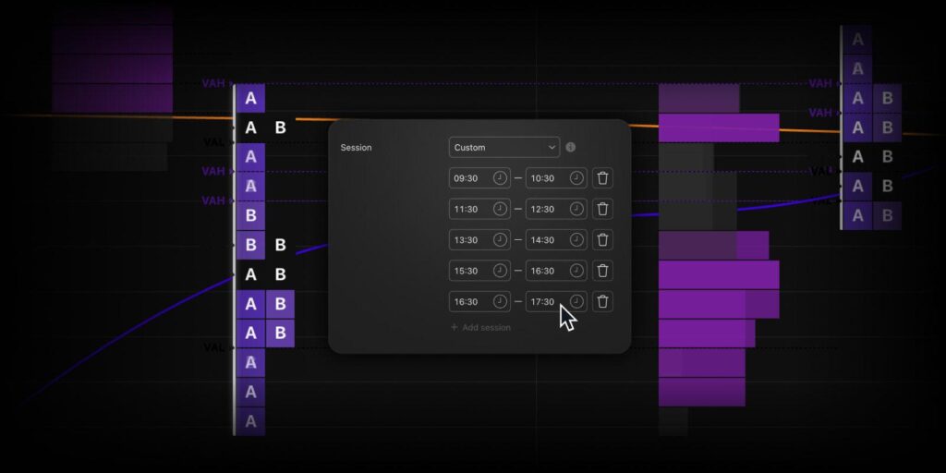Delete the 16:30 to 17:30 session
The image size is (946, 473).
(602, 301)
